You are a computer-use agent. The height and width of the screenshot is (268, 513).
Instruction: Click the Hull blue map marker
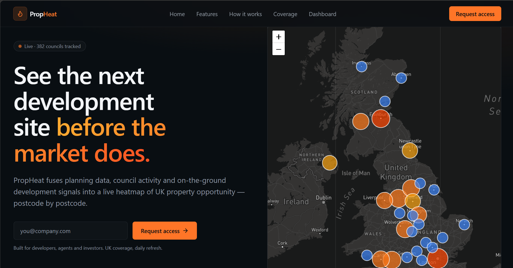[434, 190]
